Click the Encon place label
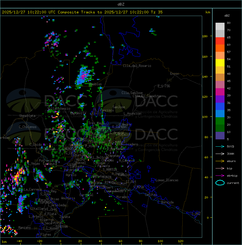242x245 pixels. coord(175,74)
